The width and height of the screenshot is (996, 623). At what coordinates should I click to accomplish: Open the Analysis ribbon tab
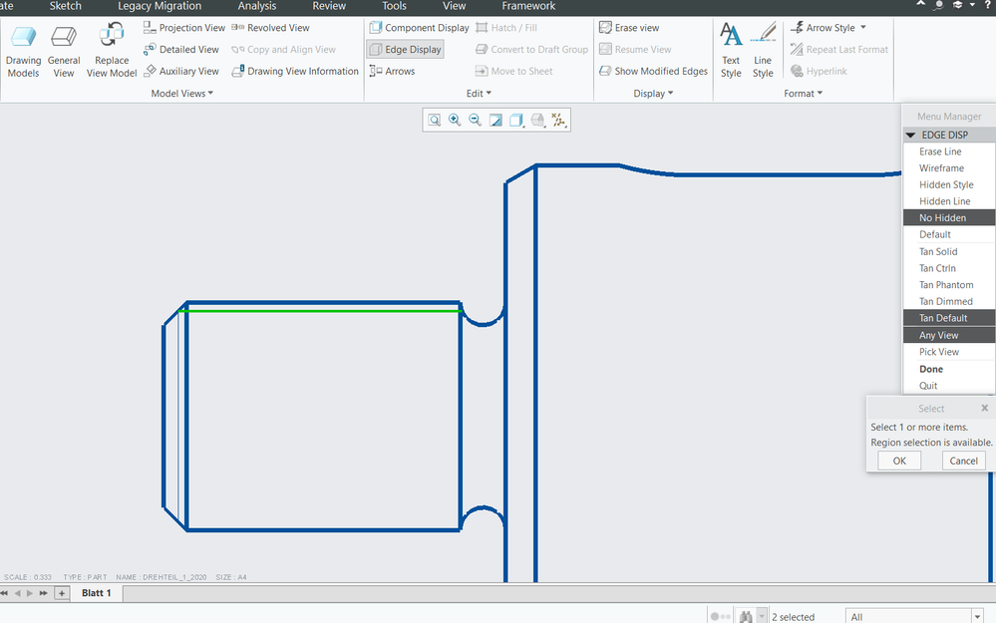[x=257, y=6]
